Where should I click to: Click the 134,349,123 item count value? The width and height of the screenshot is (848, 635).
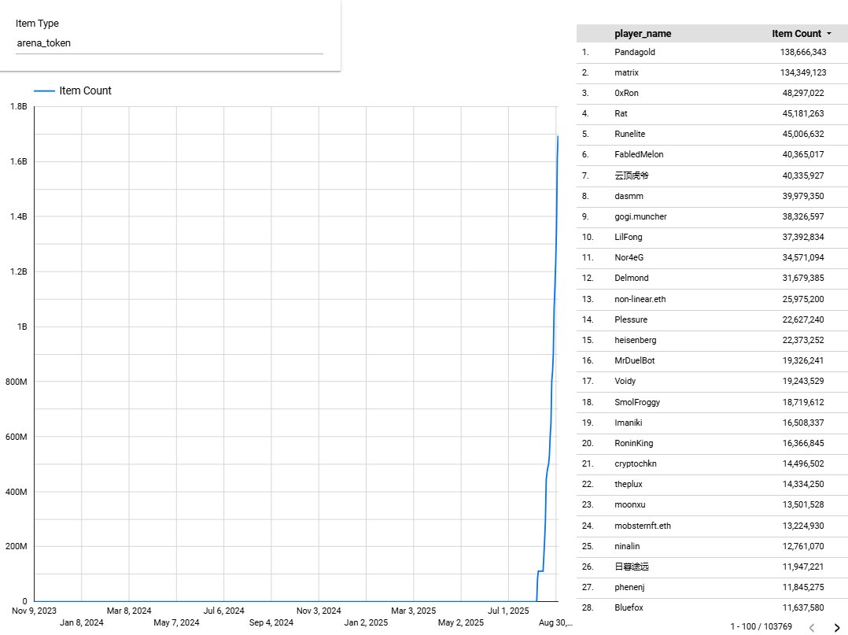point(803,73)
